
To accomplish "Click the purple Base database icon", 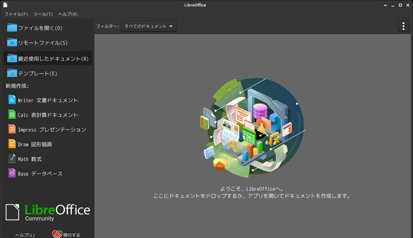I will click(12, 173).
